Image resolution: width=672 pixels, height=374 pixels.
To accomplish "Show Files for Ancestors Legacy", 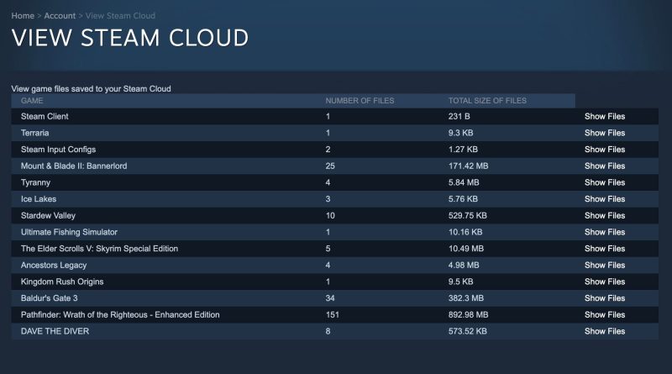I will 605,265.
